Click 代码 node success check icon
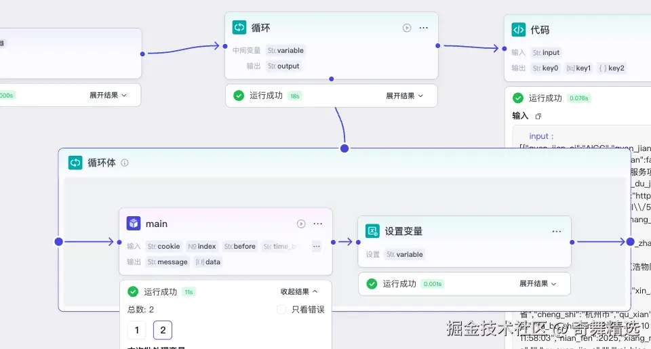The image size is (651, 349). (517, 98)
